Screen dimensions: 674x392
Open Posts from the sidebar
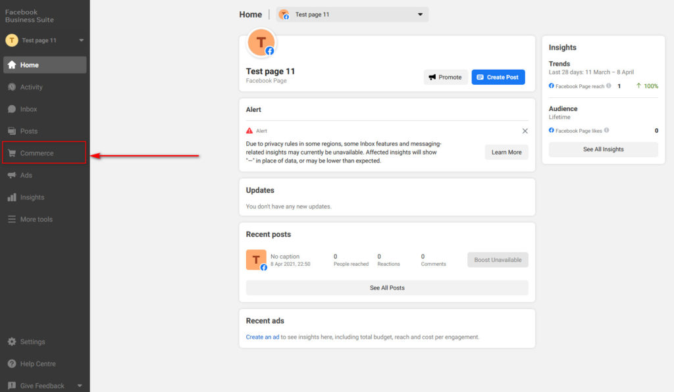[x=45, y=131]
